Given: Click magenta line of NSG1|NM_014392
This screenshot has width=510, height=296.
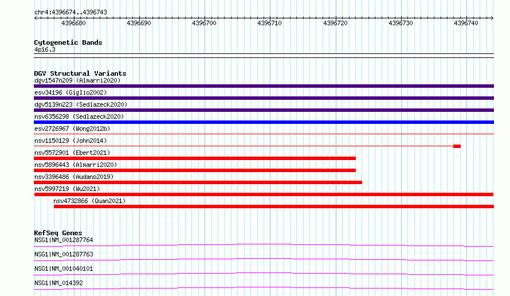Looking at the screenshot, I should (x=264, y=287).
